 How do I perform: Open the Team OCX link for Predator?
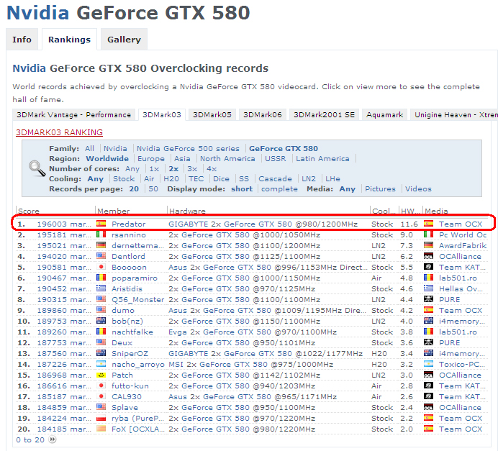[x=461, y=224]
